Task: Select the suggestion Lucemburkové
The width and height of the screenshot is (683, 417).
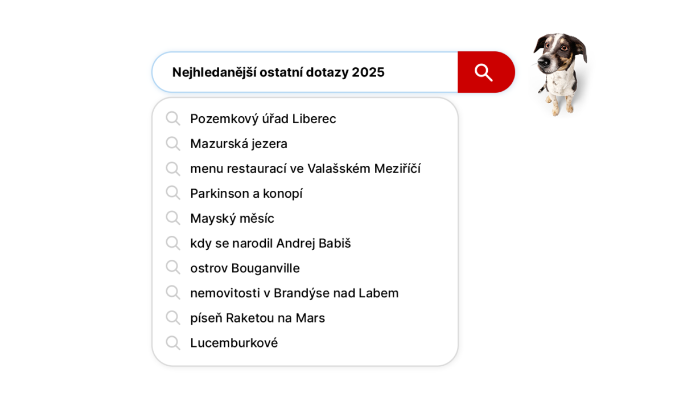Action: coord(234,343)
